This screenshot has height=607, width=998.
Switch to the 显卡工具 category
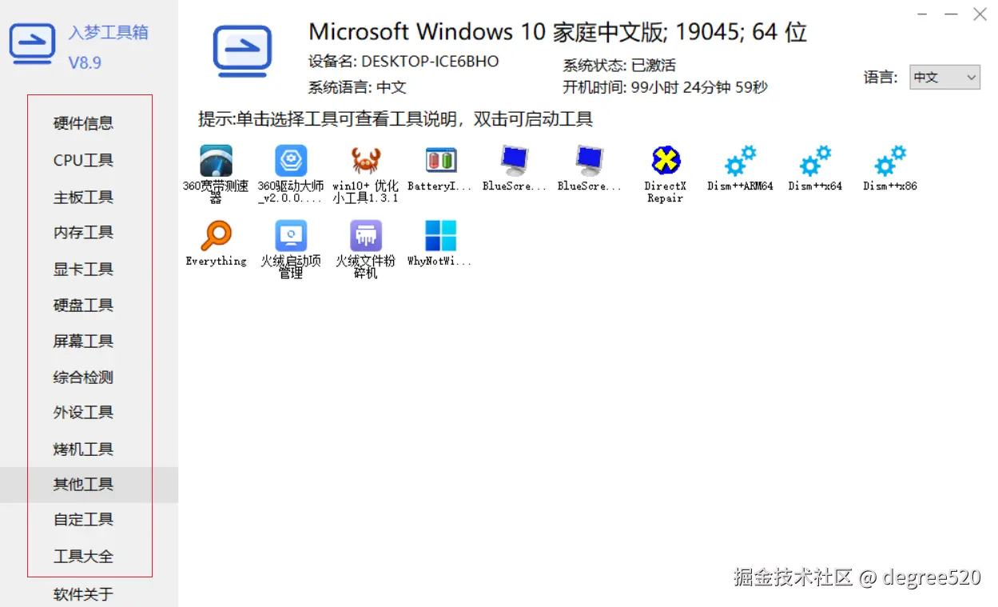(83, 270)
